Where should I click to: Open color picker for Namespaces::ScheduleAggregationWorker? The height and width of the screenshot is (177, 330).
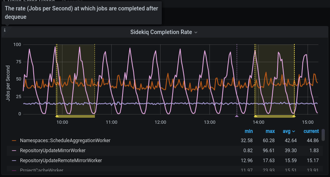(14, 141)
